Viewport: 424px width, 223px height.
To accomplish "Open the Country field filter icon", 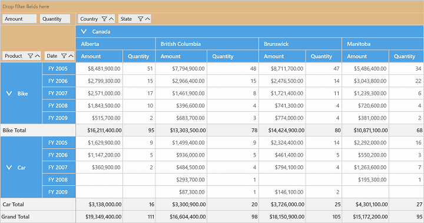I will pos(104,19).
